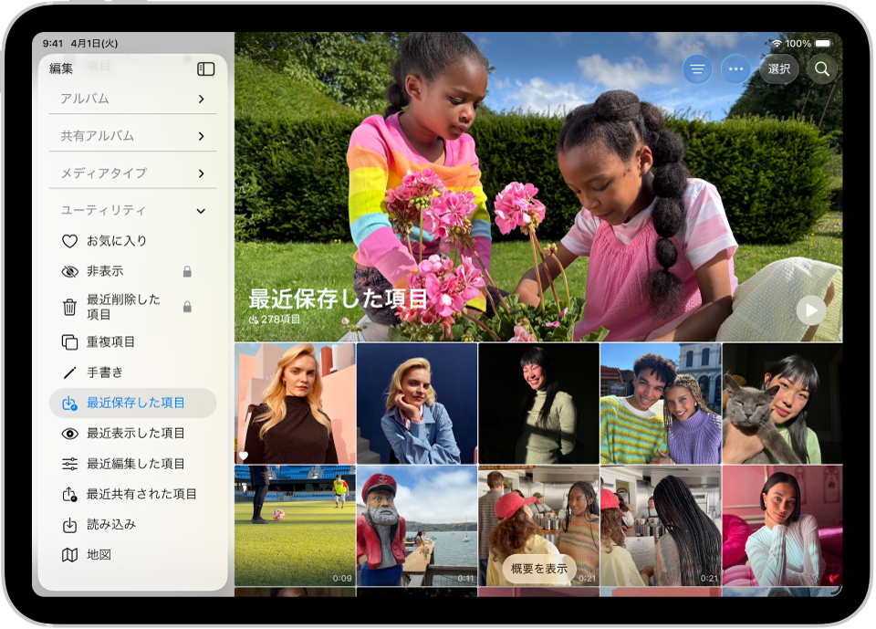
Task: Tap the 概要を表示 (Show Summary) button
Action: [539, 567]
